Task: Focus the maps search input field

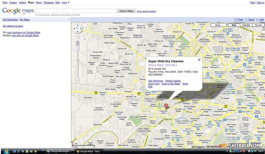Action: point(76,11)
